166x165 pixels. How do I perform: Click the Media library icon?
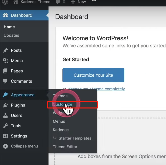pos(5,61)
